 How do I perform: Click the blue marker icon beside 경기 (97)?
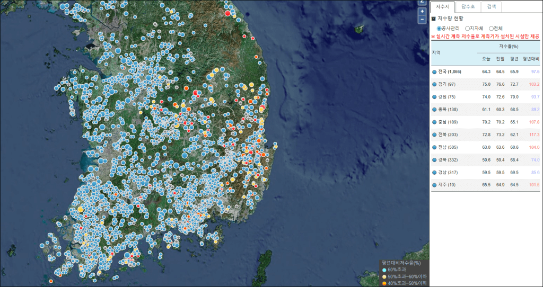tap(434, 84)
